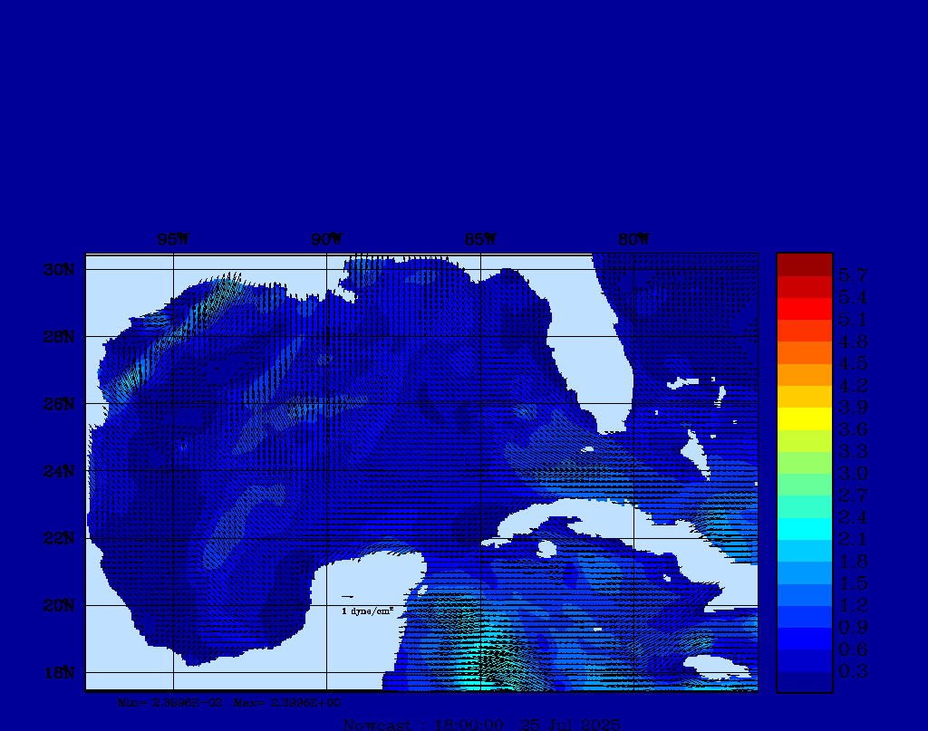Click the 3.0 legend value label
Screen dimensions: 928x731
(853, 474)
